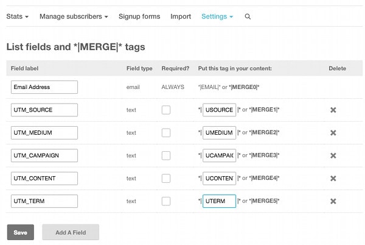The width and height of the screenshot is (365, 245).
Task: Delete the UTM_MEDIUM field
Action: (333, 133)
